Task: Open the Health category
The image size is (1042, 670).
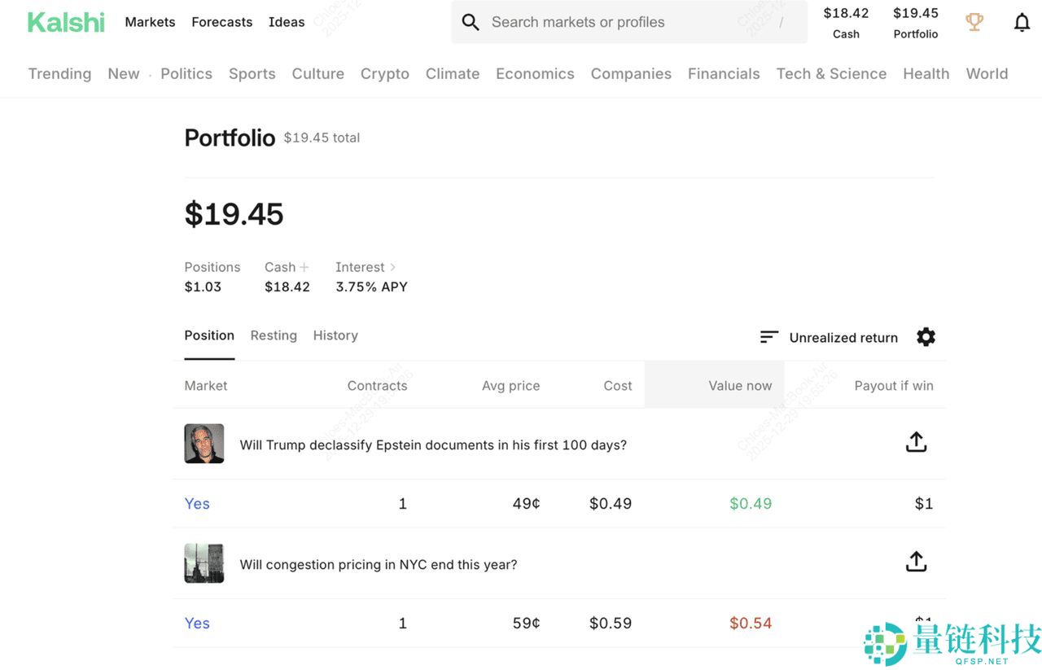Action: coord(926,73)
